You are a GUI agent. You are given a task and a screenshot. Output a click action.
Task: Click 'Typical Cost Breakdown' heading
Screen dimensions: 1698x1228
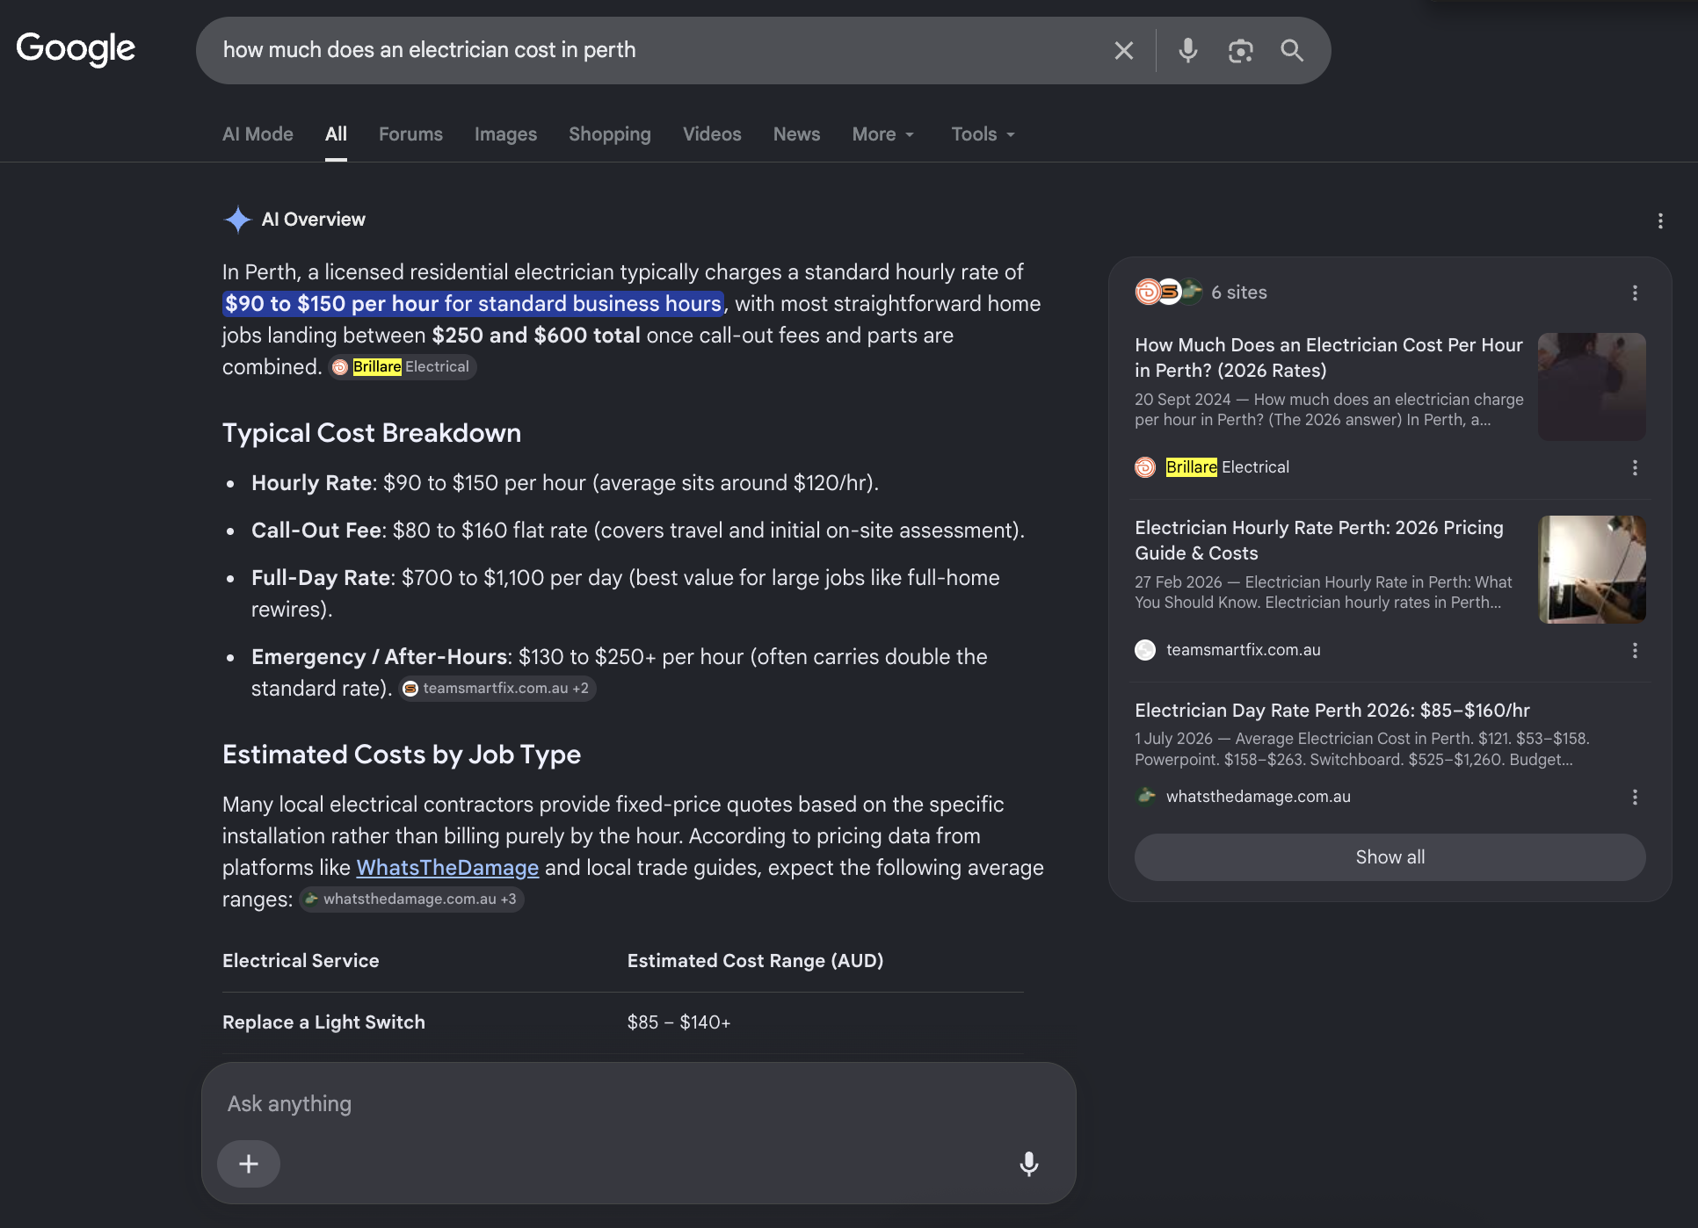pos(372,433)
